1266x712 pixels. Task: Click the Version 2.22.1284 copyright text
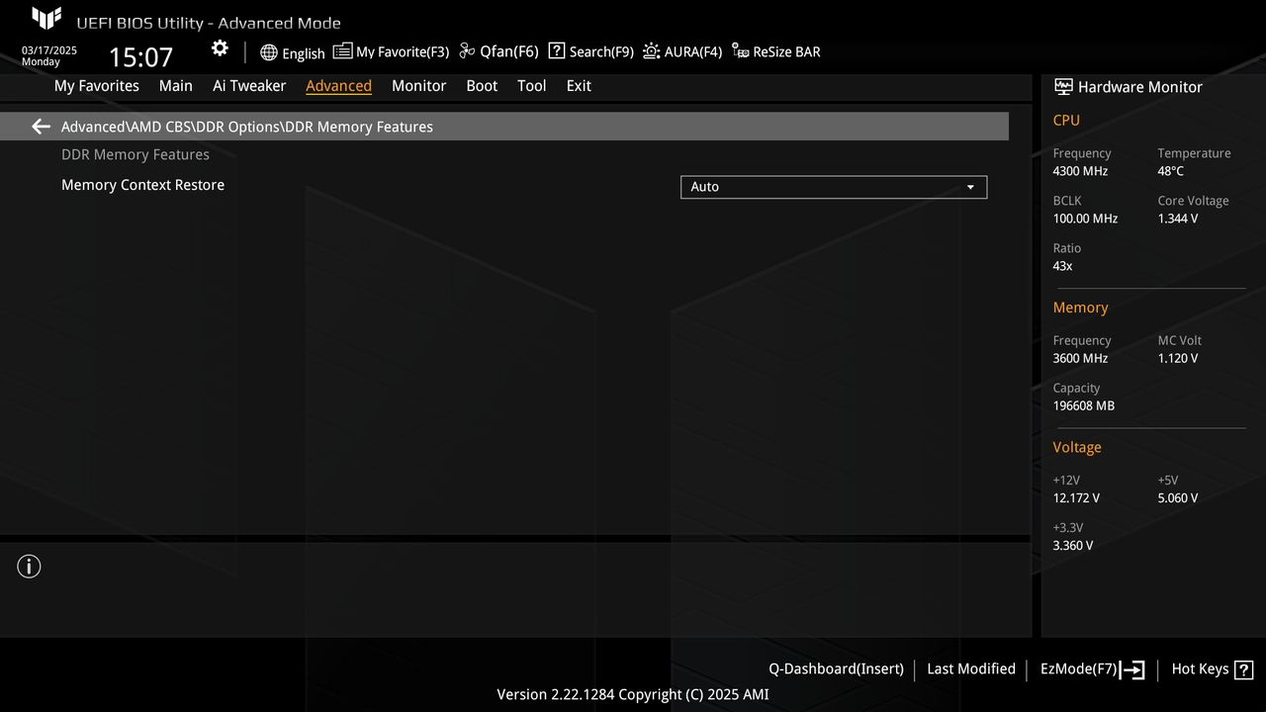coord(633,694)
